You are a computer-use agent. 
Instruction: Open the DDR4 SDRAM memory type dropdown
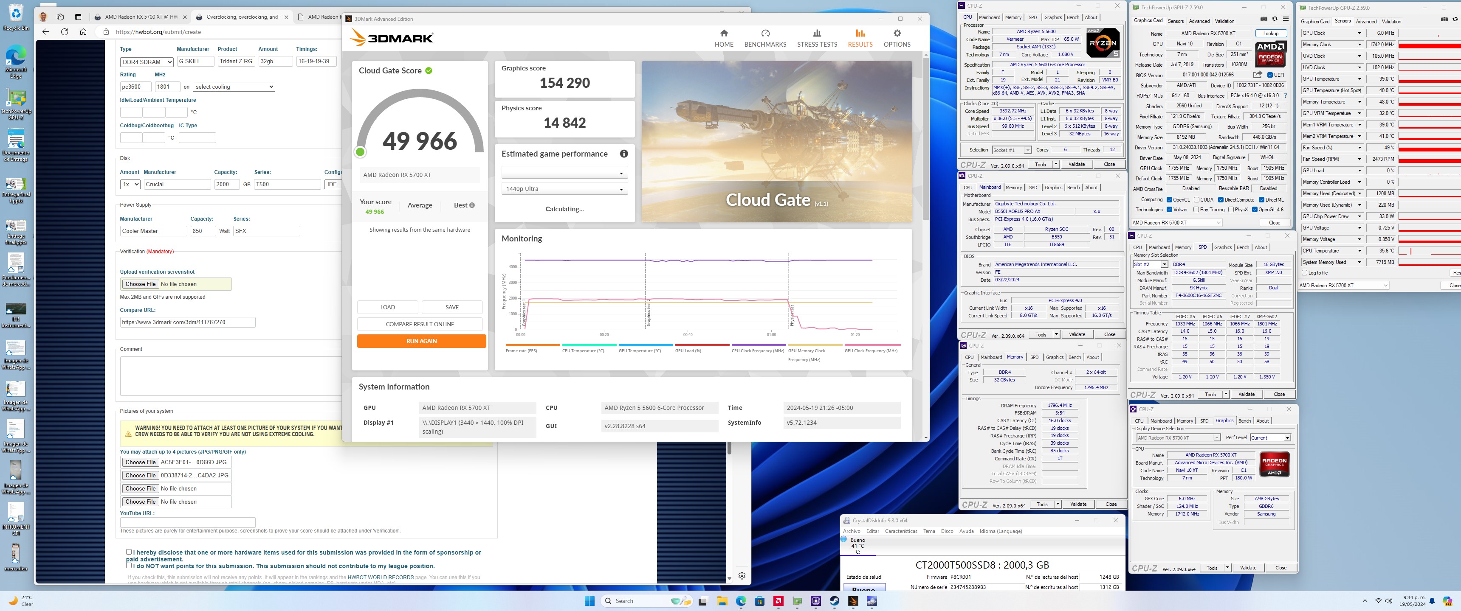coord(147,62)
